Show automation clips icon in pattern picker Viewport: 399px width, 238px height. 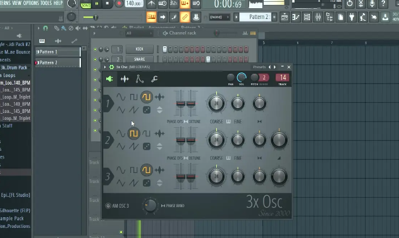pyautogui.click(x=74, y=41)
